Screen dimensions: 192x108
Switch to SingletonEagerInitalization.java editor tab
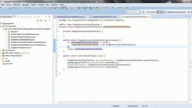click(x=103, y=17)
